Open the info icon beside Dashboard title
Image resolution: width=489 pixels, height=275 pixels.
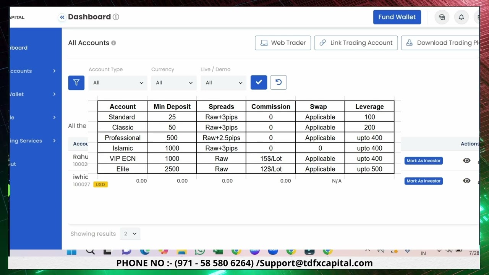[116, 17]
